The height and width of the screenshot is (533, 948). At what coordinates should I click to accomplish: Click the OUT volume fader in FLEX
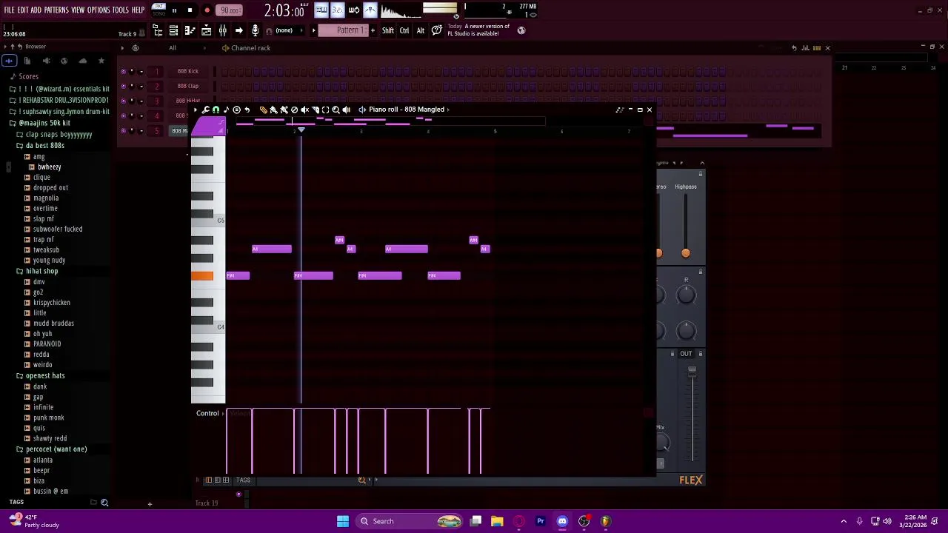pyautogui.click(x=692, y=370)
